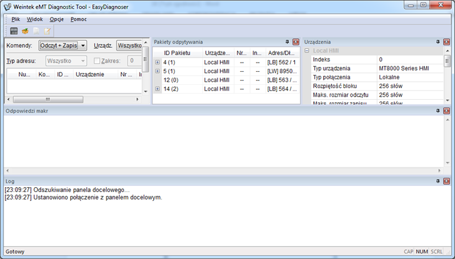This screenshot has width=455, height=259.
Task: Pin the Urządzenia panel
Action: [x=438, y=42]
